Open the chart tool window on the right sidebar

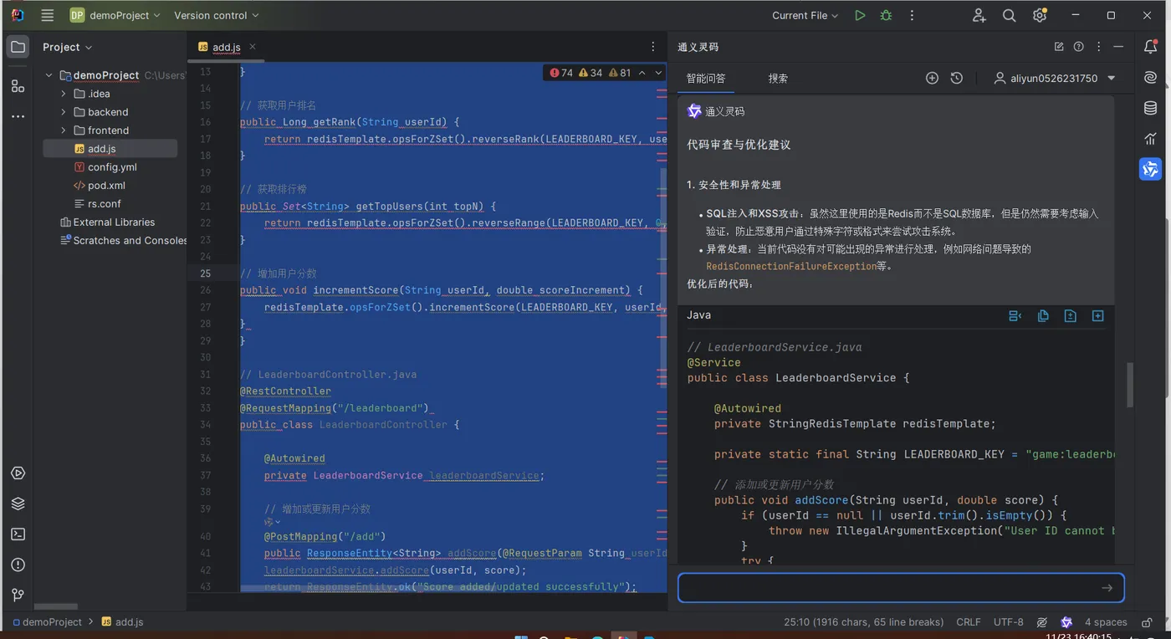tap(1151, 139)
